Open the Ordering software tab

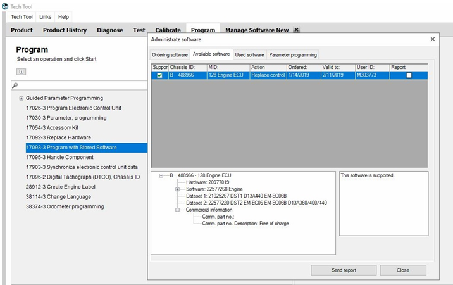(170, 55)
